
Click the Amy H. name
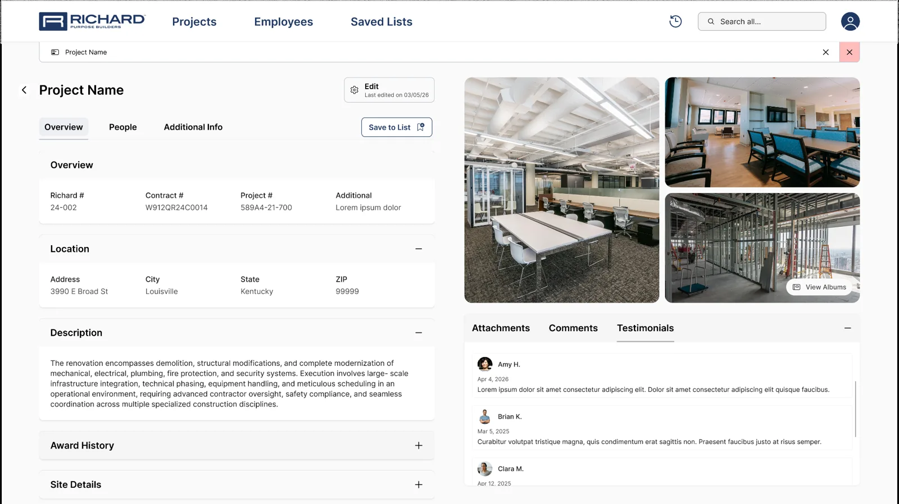[509, 364]
